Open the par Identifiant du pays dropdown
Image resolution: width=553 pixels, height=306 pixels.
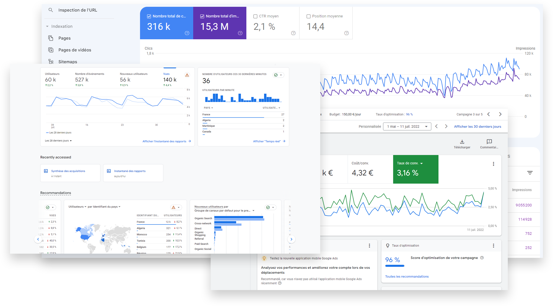pyautogui.click(x=104, y=207)
